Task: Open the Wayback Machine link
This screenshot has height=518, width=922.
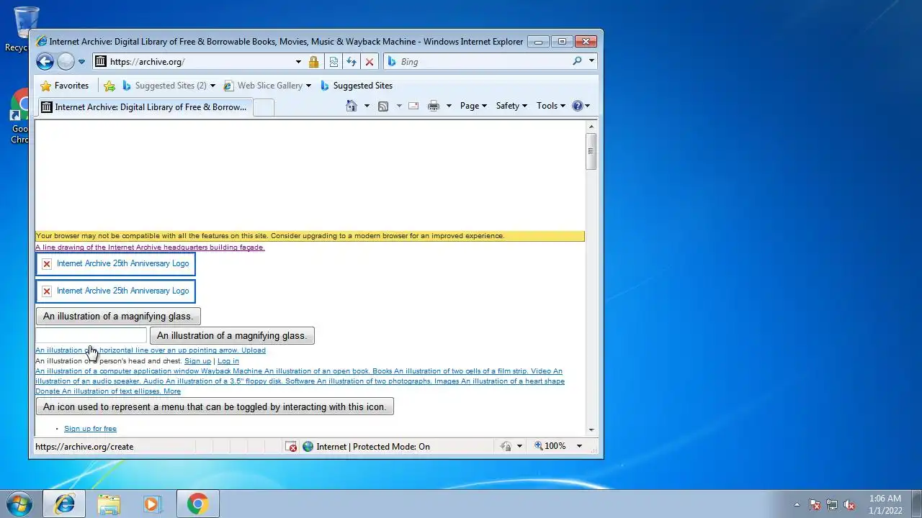Action: tap(231, 371)
